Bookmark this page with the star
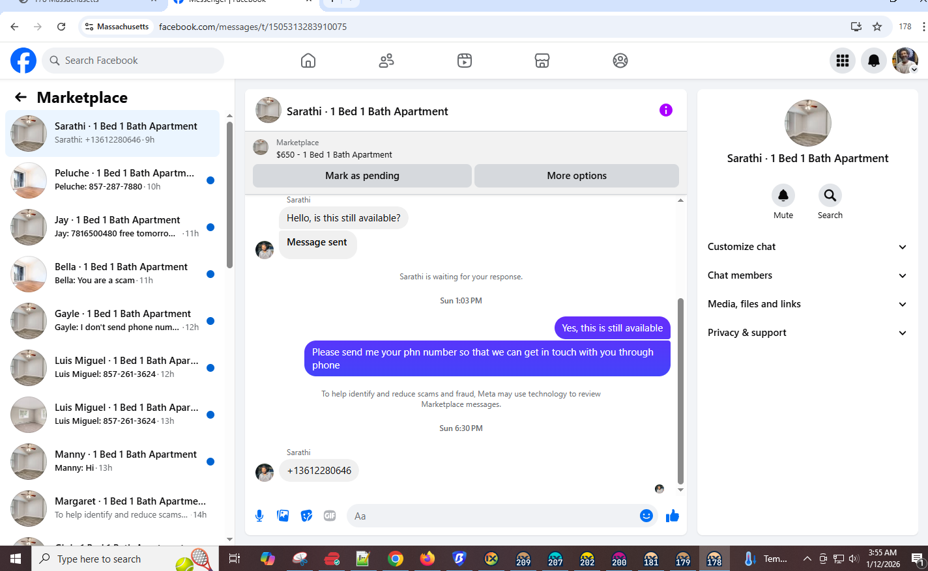This screenshot has width=928, height=571. click(877, 27)
